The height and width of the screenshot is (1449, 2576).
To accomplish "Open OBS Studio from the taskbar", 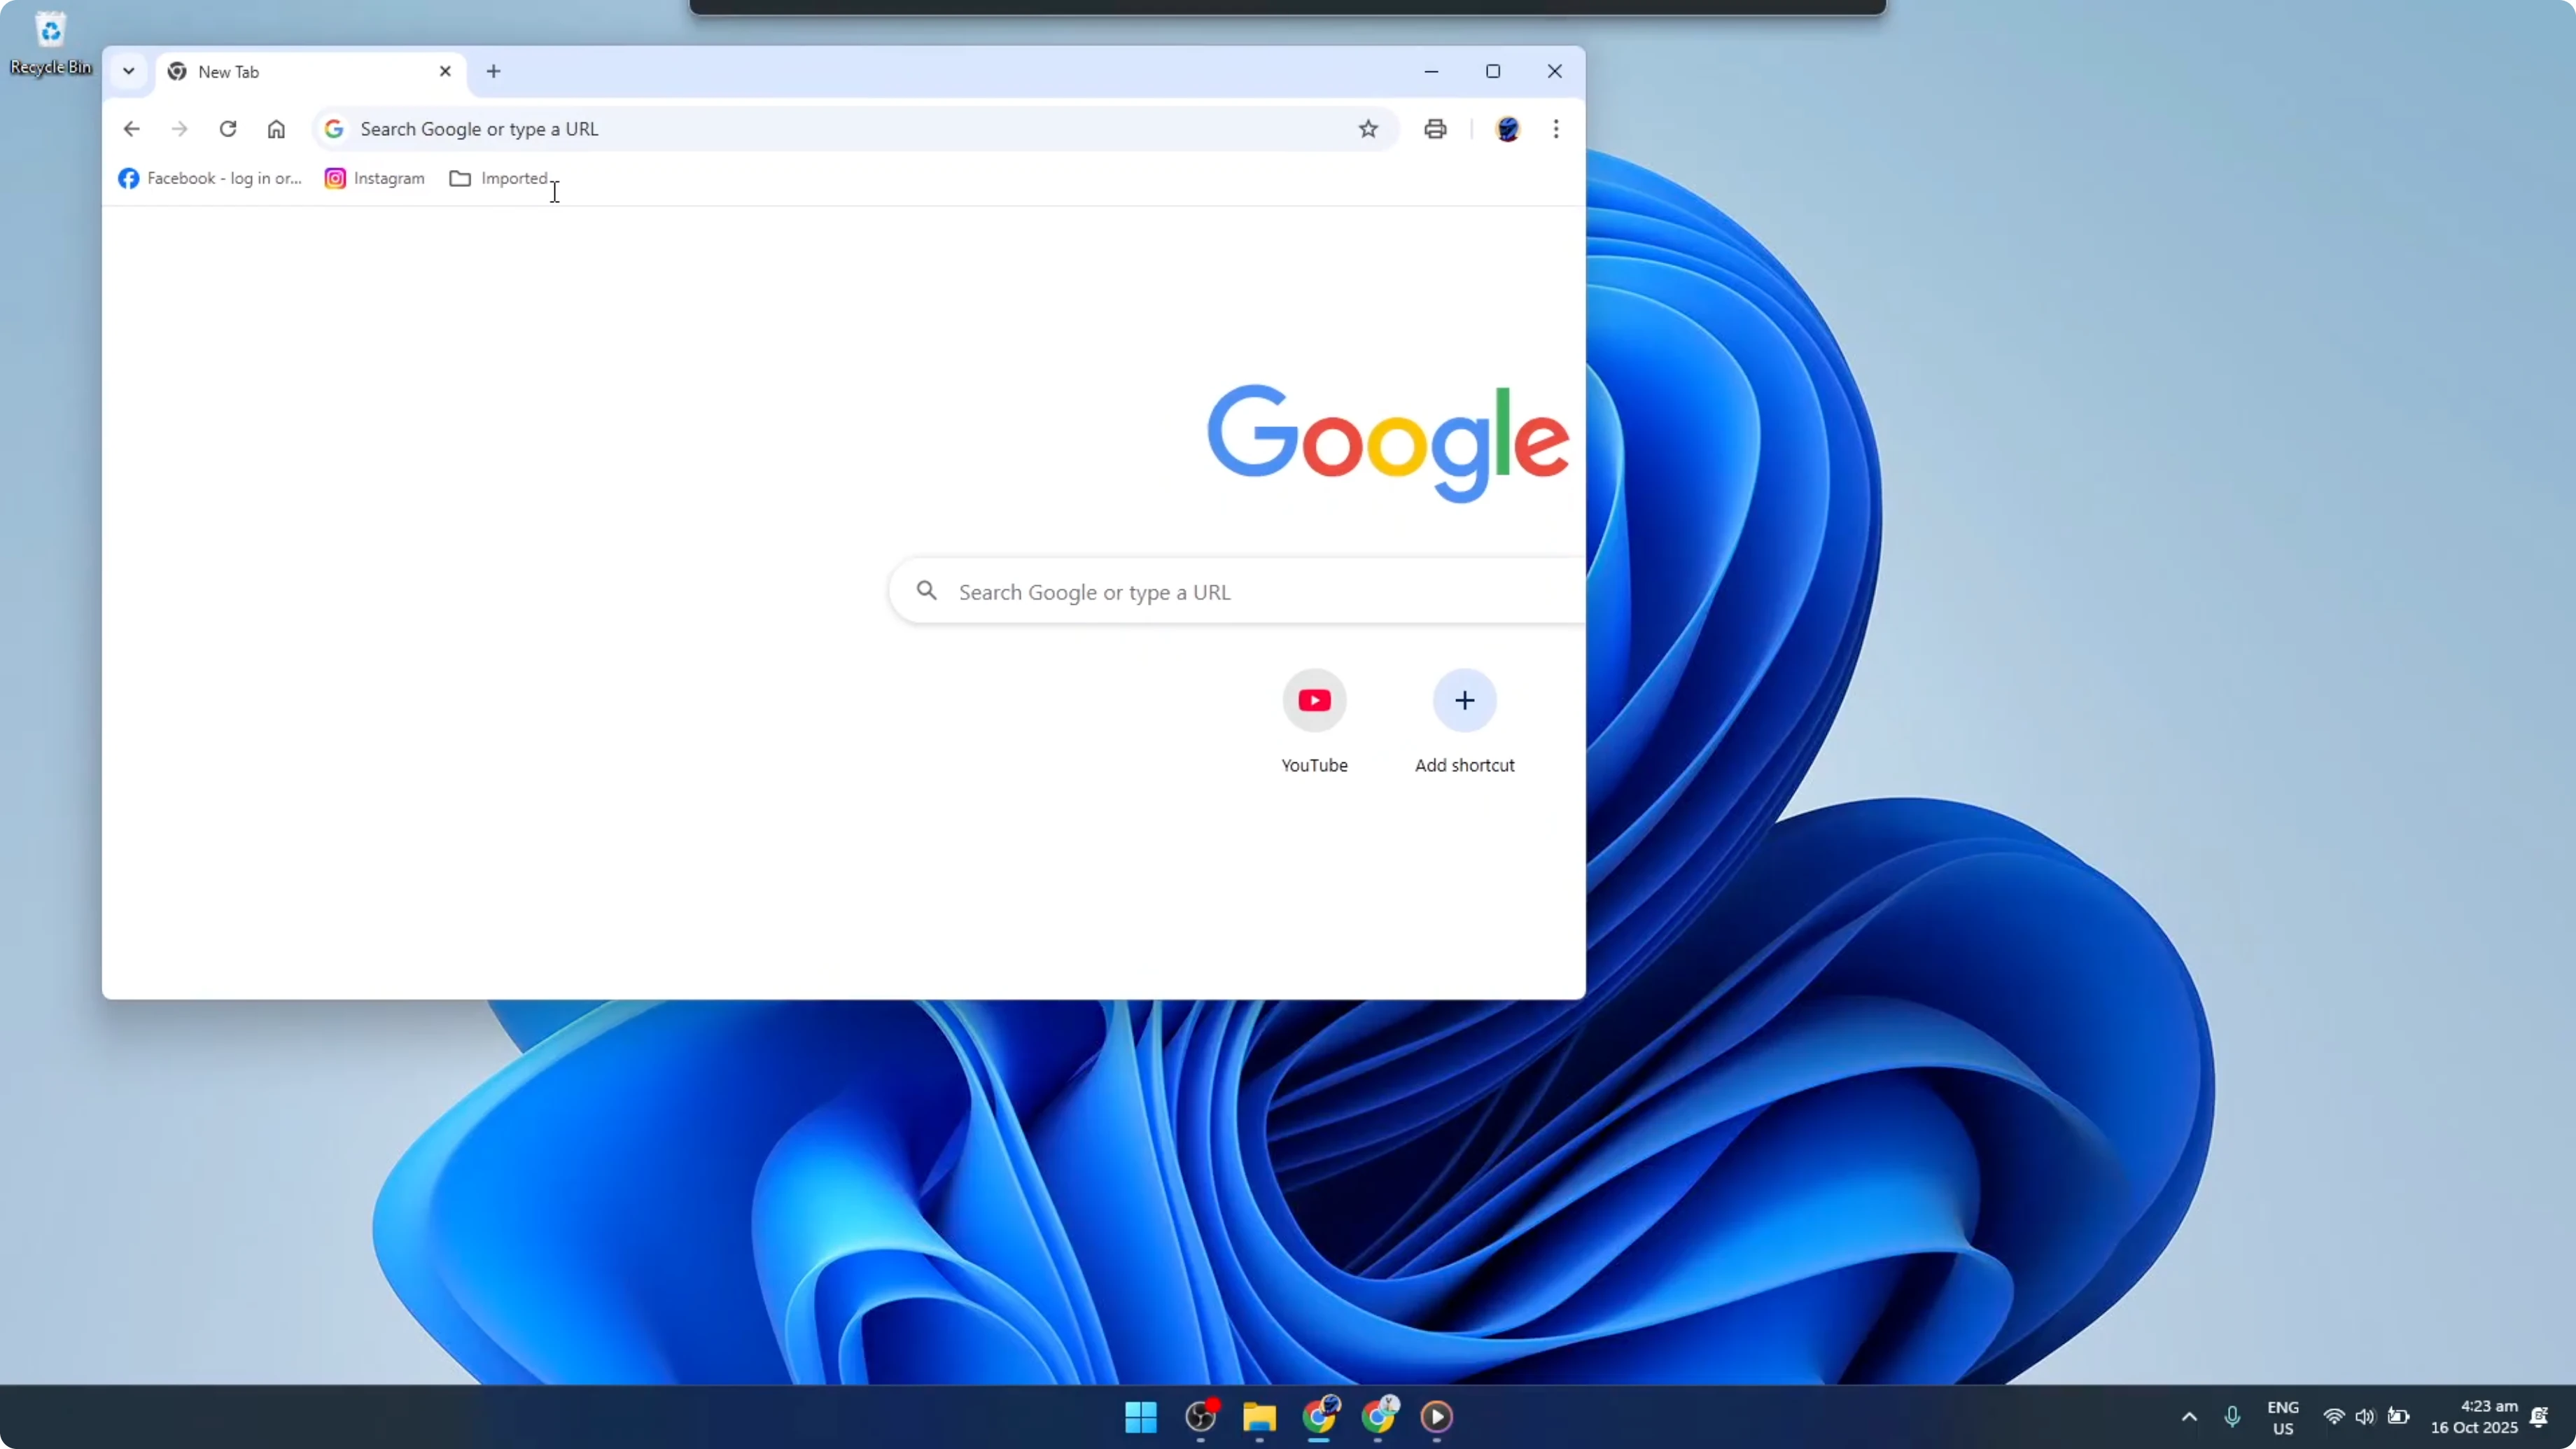I will (x=1201, y=1418).
